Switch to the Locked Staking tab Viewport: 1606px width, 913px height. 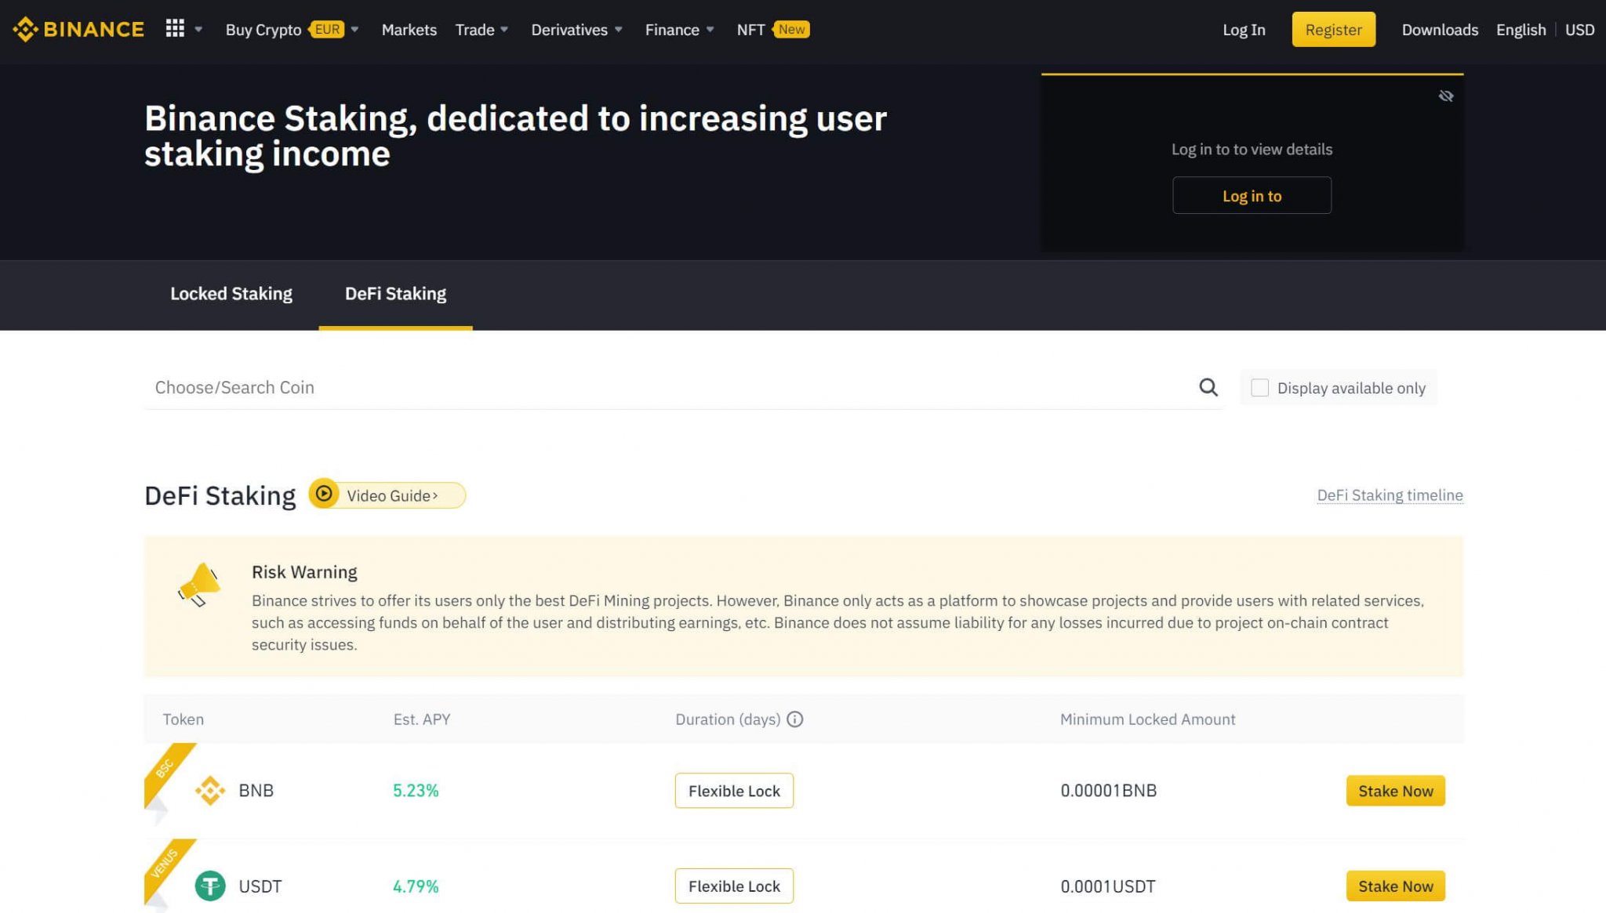(231, 294)
